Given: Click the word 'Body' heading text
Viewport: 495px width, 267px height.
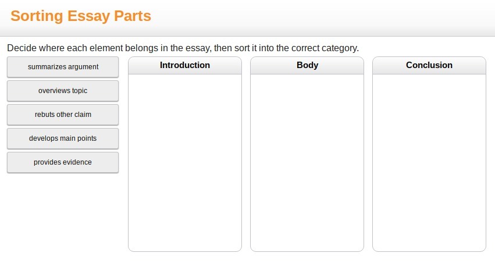Looking at the screenshot, I should coord(307,65).
